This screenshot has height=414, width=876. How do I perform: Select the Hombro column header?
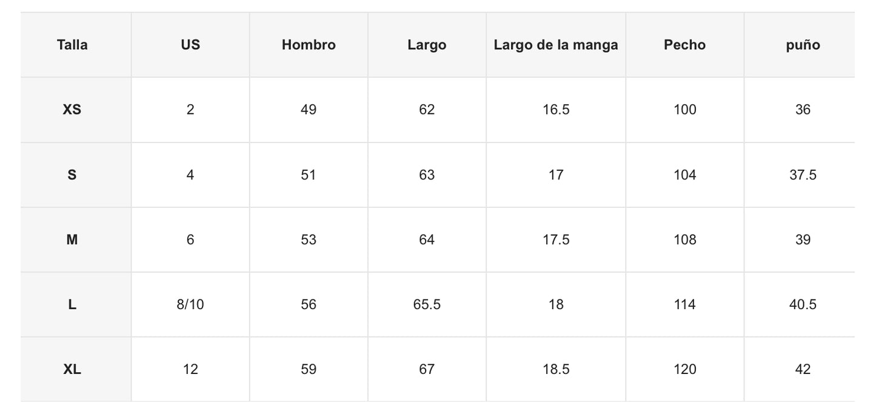pos(309,45)
